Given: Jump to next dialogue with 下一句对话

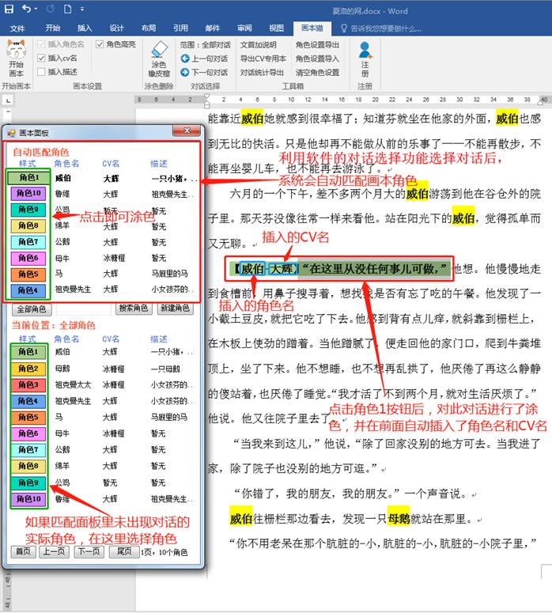Looking at the screenshot, I should tap(205, 72).
